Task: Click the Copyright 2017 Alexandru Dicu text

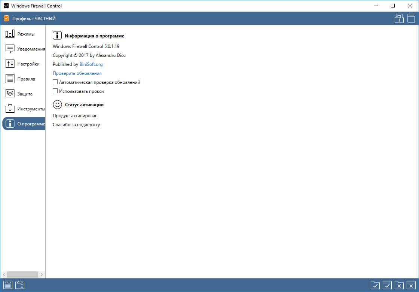Action: (89, 55)
